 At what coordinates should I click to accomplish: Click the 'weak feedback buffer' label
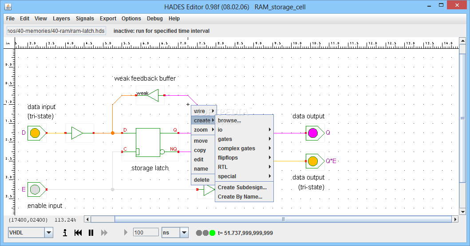point(145,78)
